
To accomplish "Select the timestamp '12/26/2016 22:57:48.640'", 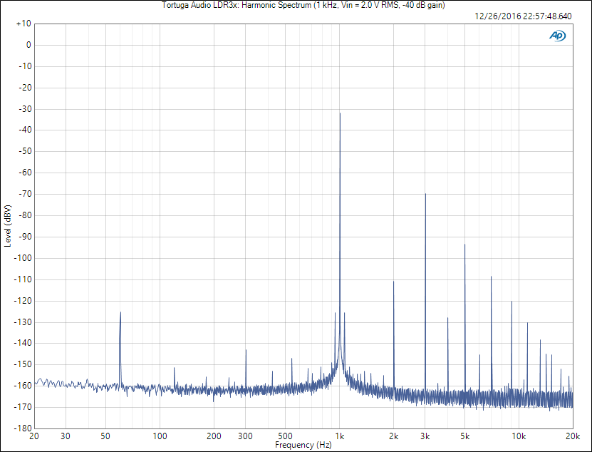I will pos(523,16).
